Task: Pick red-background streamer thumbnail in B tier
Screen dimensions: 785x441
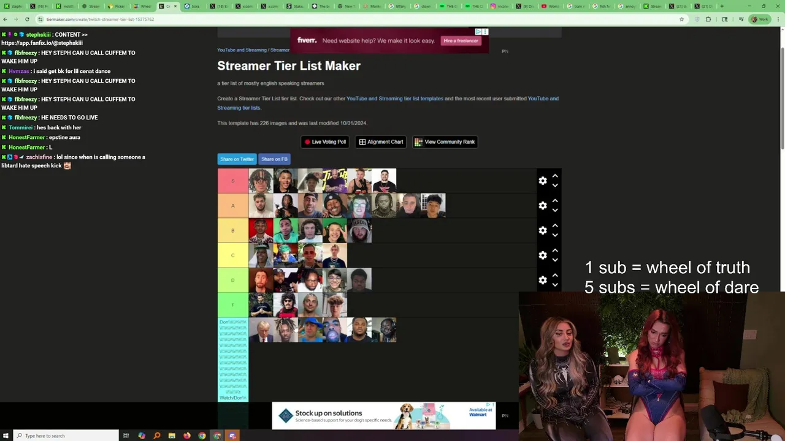Action: point(261,230)
